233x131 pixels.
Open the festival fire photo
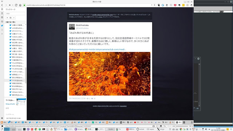click(x=110, y=74)
